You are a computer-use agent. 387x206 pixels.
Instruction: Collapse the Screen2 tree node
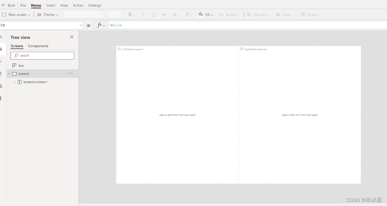point(9,74)
